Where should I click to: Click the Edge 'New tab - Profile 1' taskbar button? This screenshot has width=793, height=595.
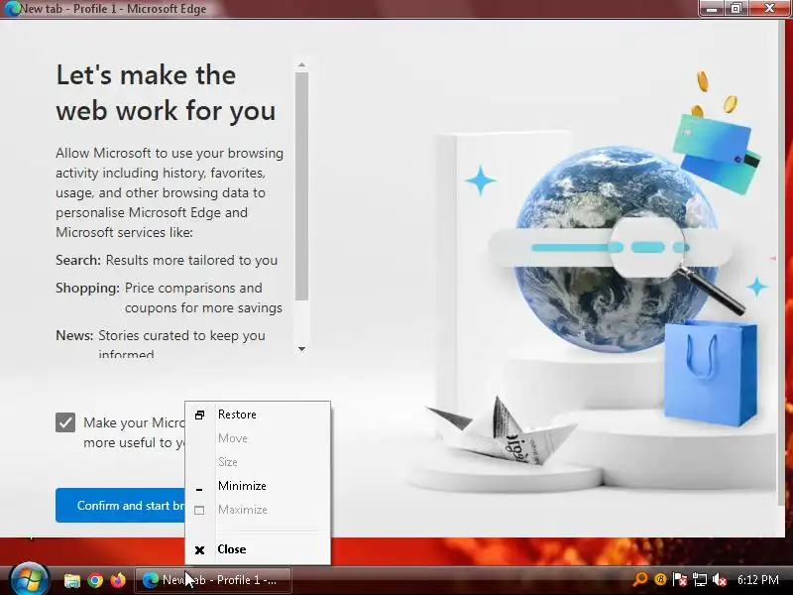213,580
